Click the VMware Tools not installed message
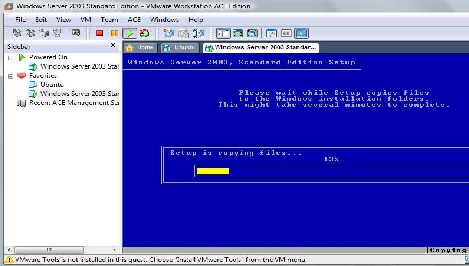 tap(161, 260)
